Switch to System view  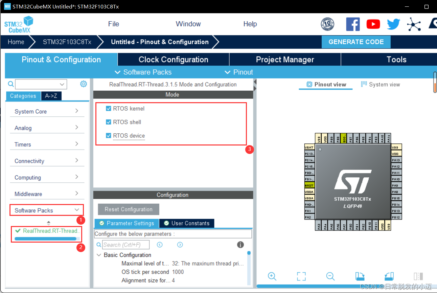(x=381, y=85)
